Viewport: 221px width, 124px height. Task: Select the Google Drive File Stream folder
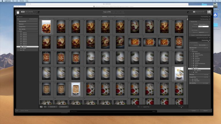pyautogui.click(x=199, y=63)
